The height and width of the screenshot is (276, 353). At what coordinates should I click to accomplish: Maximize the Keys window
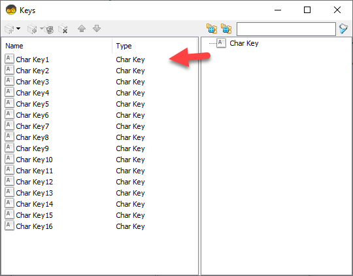coord(307,10)
